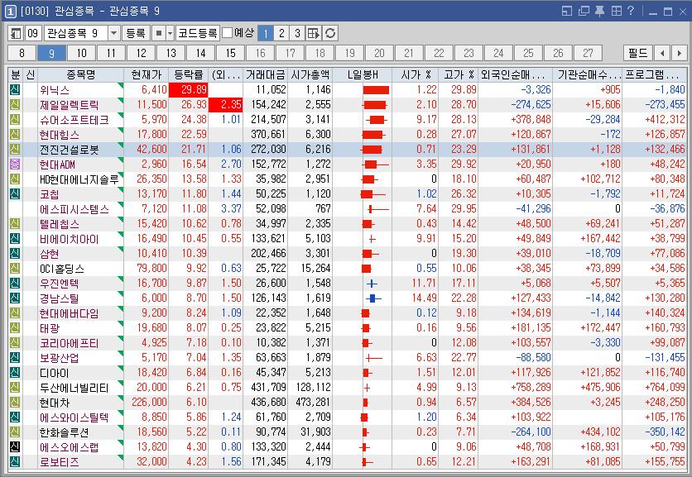Open the watchlist group panel icon
This screenshot has height=477, width=692.
(16, 33)
